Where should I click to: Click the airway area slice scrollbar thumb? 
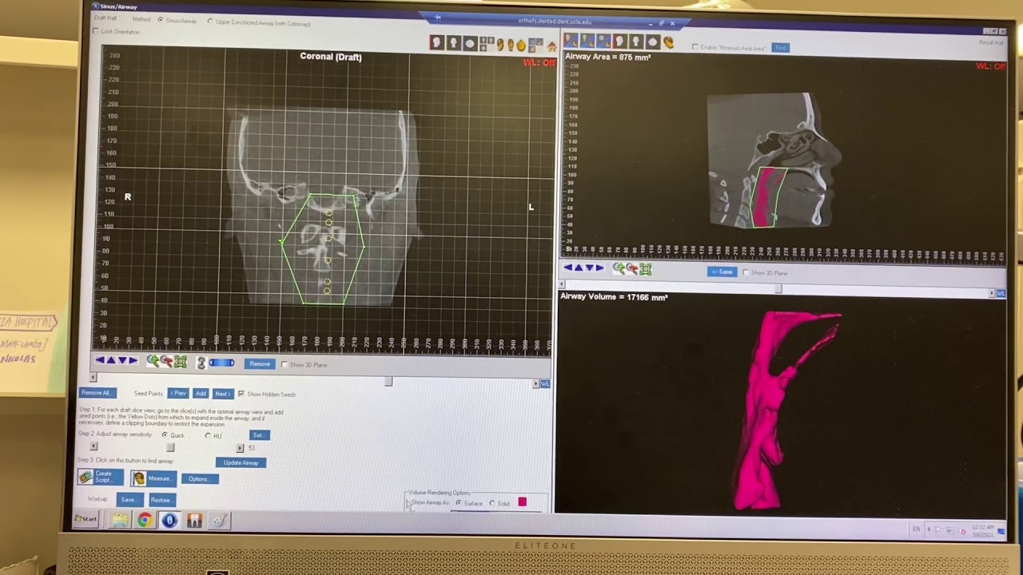click(778, 288)
